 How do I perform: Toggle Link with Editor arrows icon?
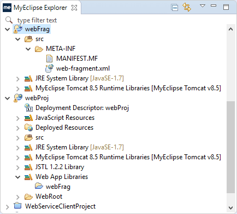[187, 7]
